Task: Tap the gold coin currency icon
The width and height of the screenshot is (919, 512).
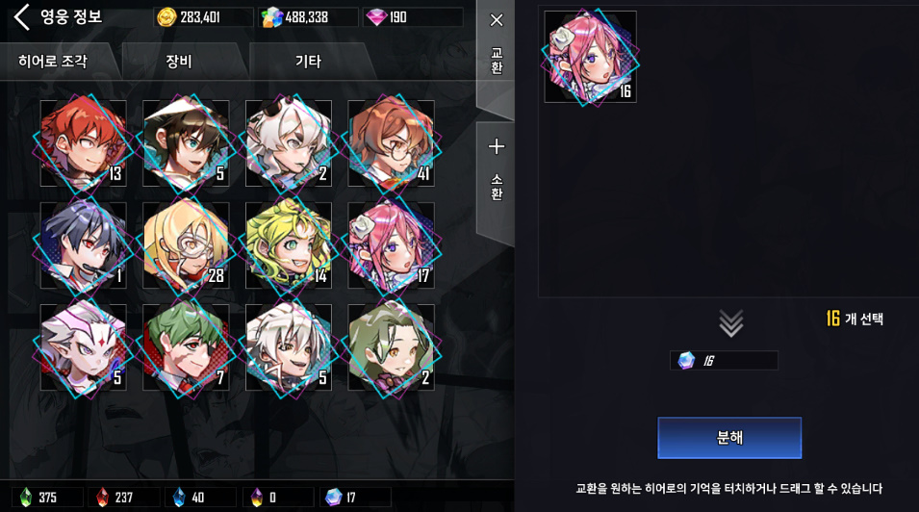Action: [166, 17]
